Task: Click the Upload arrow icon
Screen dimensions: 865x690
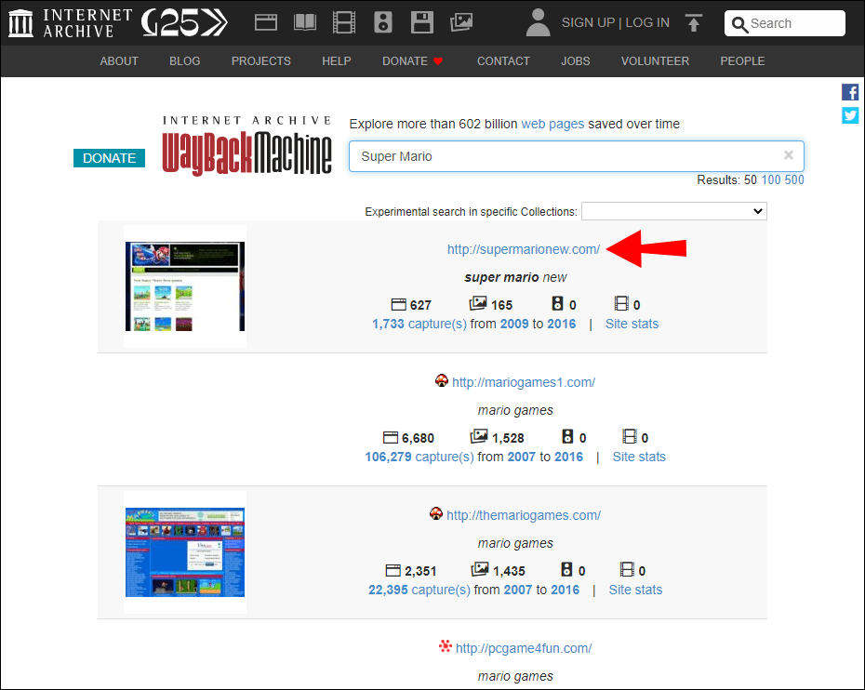Action: pos(694,22)
